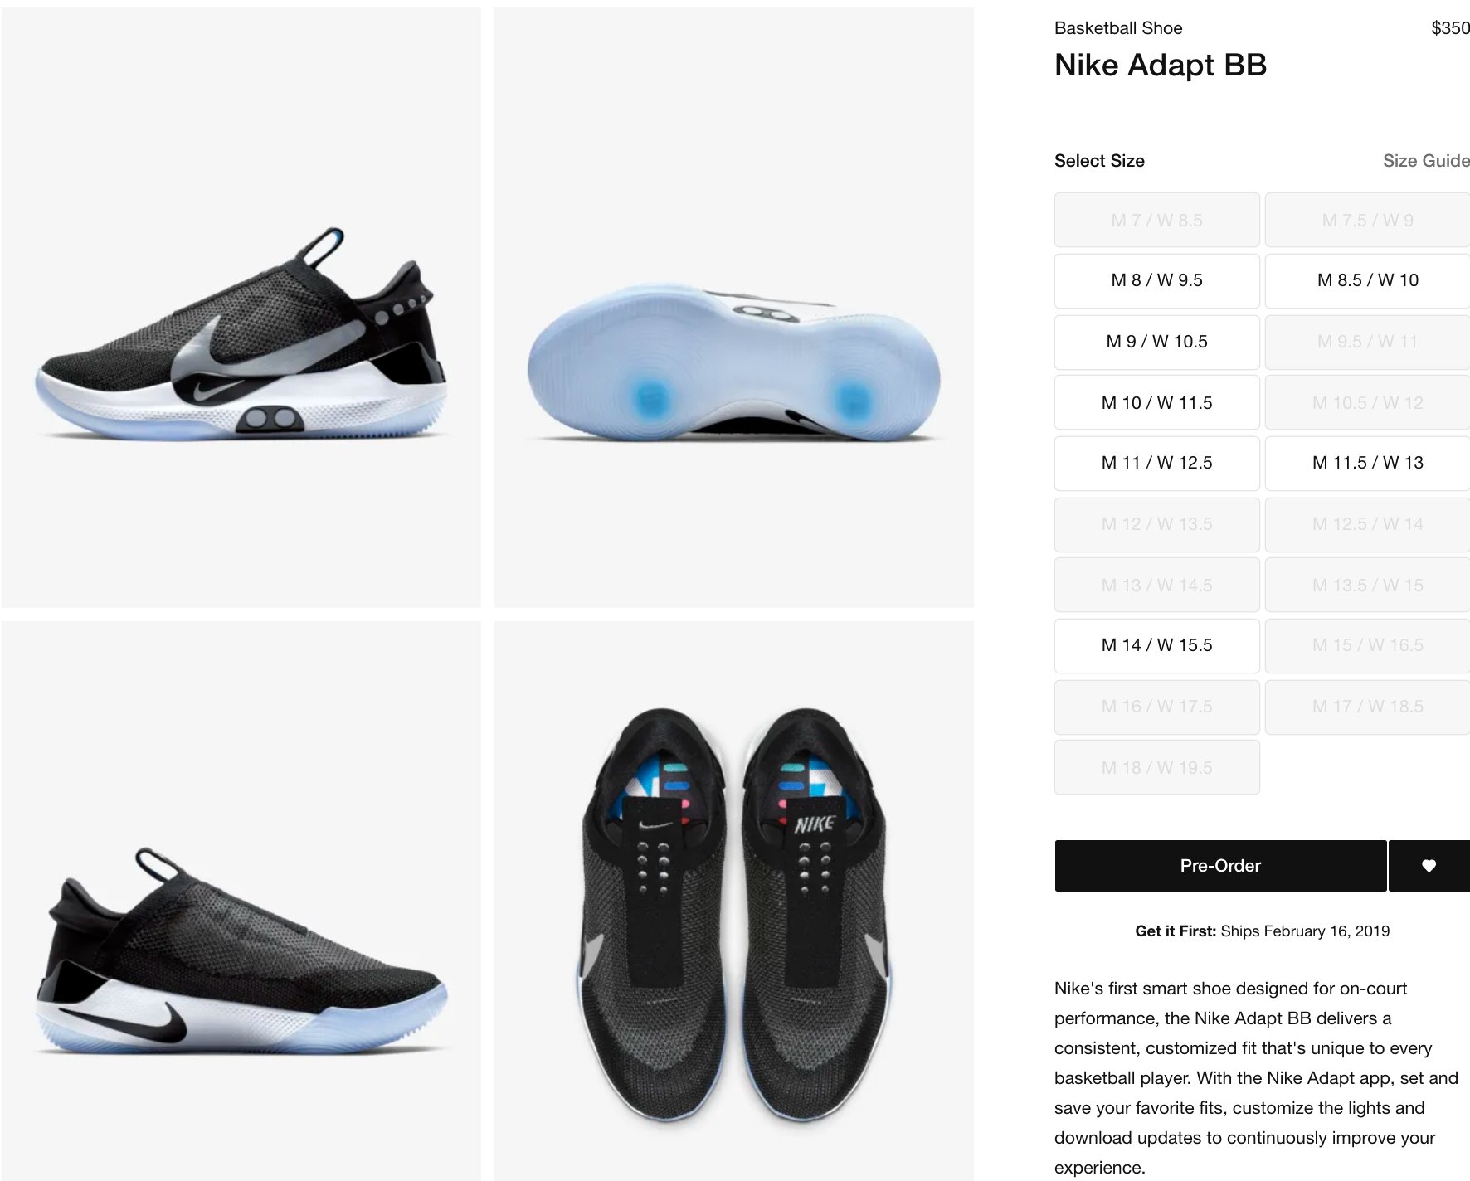Open the Size Guide link
This screenshot has width=1470, height=1181.
1426,161
